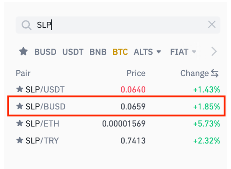Image resolution: width=231 pixels, height=169 pixels.
Task: Switch to the BUSD market tab
Action: [45, 52]
